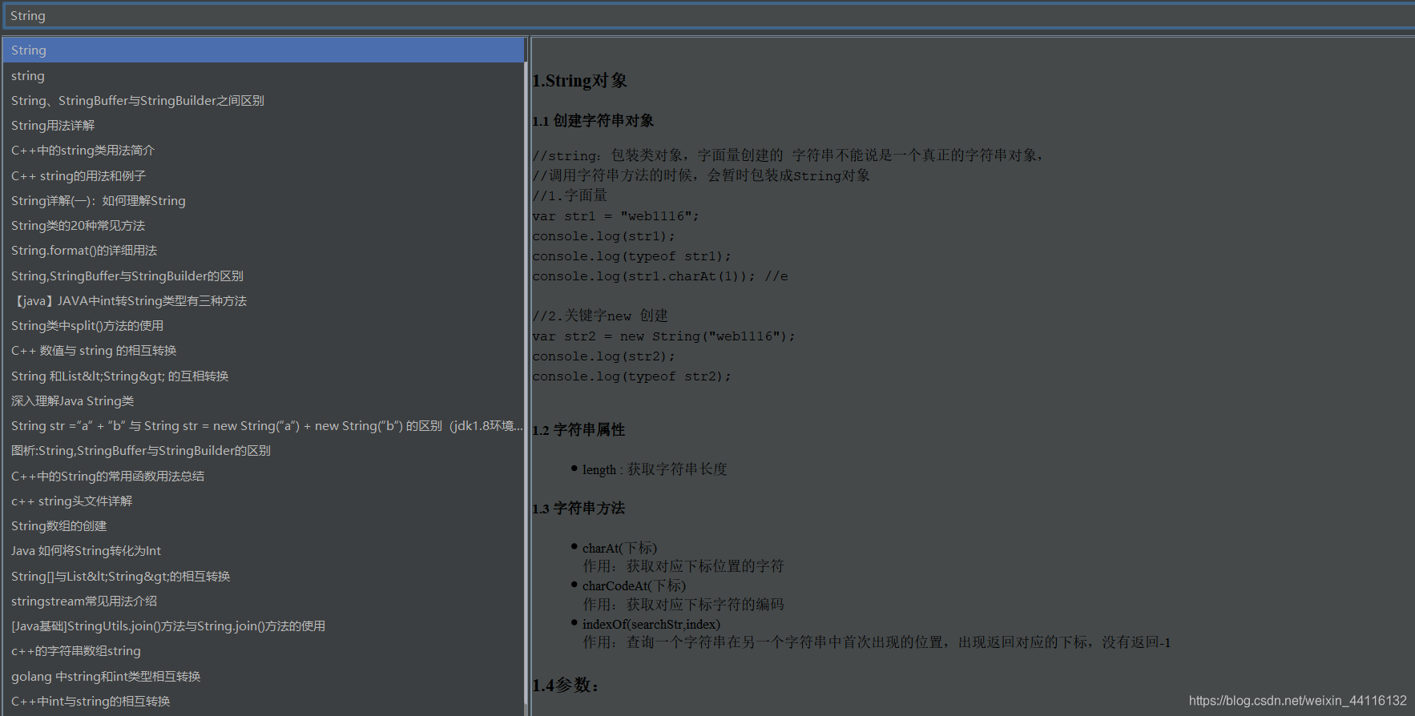Open 'Java 如何将String转化为Int' result

pyautogui.click(x=264, y=550)
